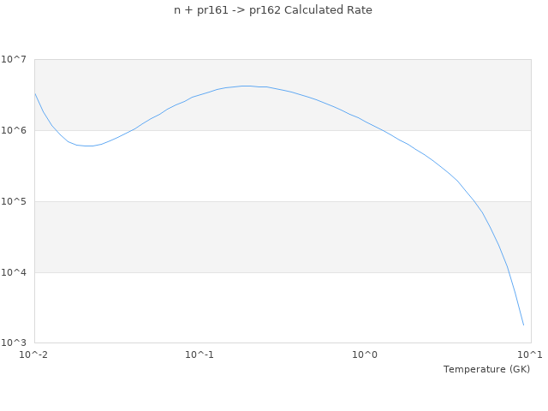Click the curve's local minimum near 10^-2

(x=88, y=146)
